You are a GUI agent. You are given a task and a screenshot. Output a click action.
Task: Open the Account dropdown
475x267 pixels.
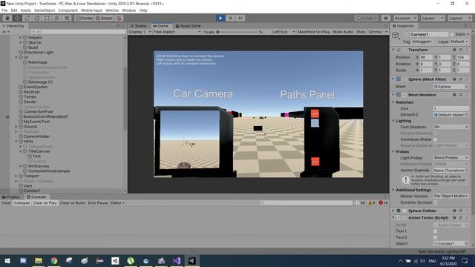[405, 18]
